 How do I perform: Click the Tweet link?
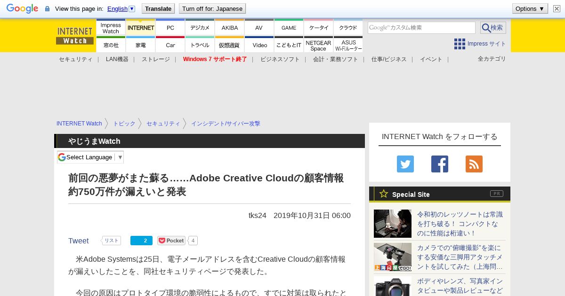[x=78, y=241]
